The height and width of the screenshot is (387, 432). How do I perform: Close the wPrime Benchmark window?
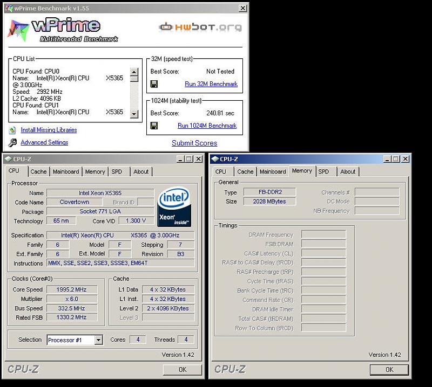242,8
